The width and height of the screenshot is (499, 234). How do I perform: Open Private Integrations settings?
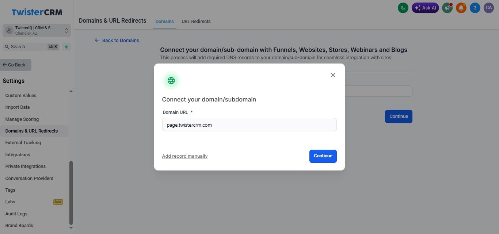click(26, 166)
